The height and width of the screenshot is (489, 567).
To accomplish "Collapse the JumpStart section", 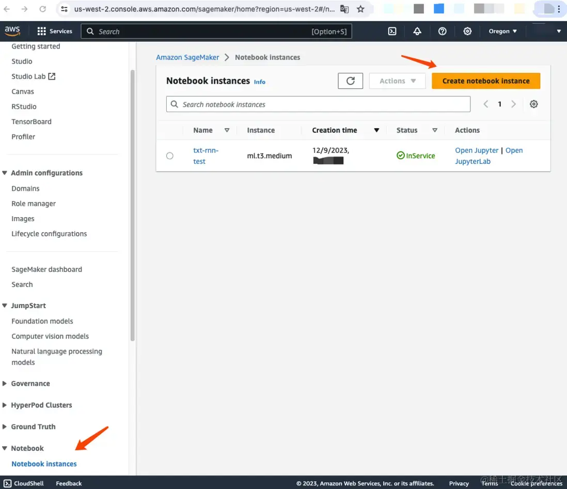I will point(5,305).
